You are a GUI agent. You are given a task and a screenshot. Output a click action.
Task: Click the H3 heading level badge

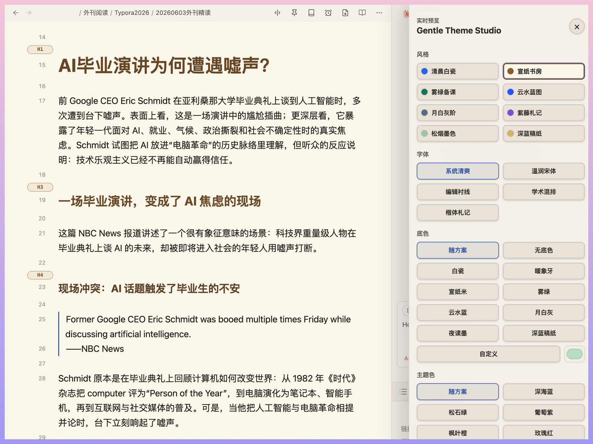coord(40,187)
